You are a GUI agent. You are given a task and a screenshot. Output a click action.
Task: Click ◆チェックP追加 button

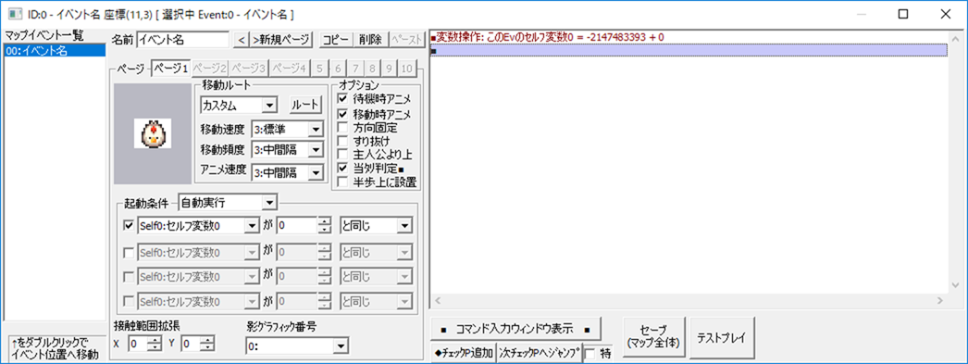[x=463, y=354]
